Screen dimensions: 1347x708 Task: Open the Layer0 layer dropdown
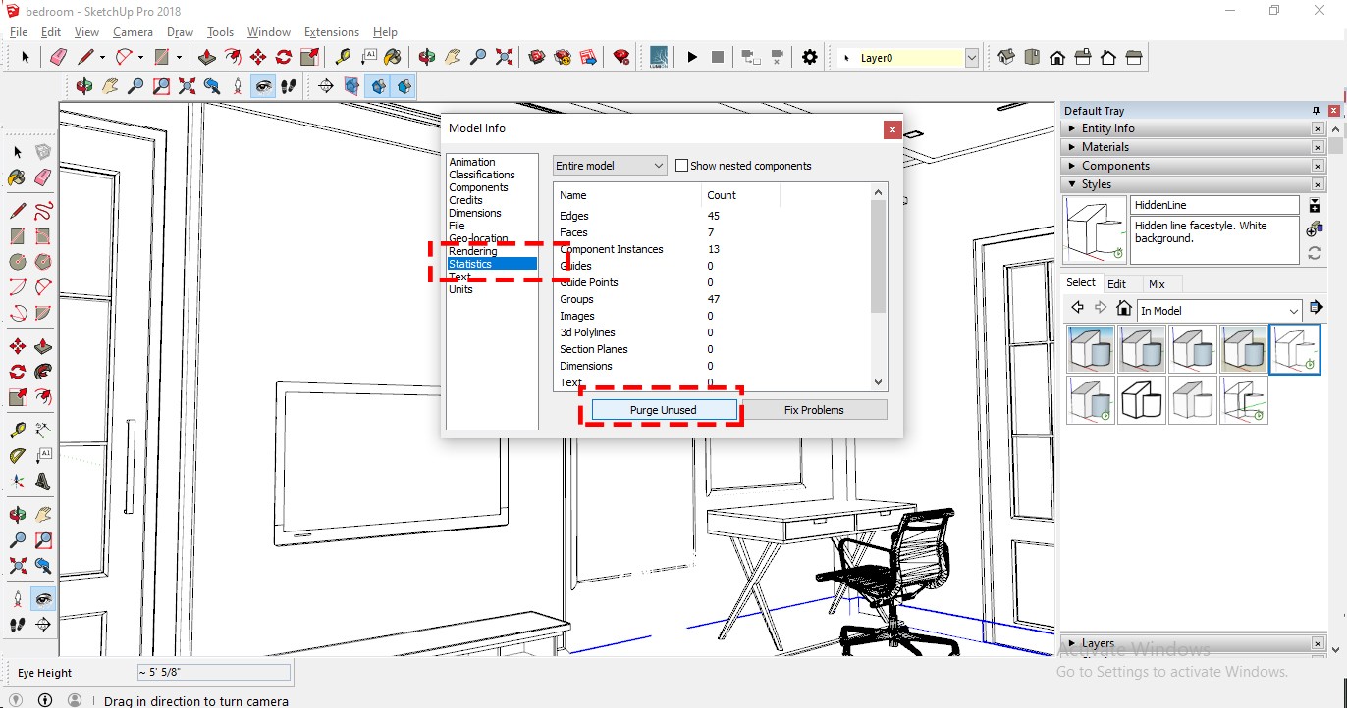pos(908,58)
